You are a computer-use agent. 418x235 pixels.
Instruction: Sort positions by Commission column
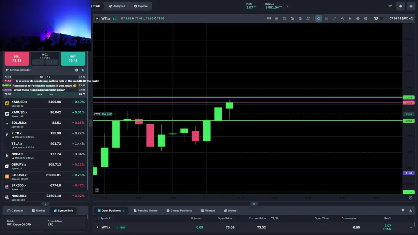(x=350, y=218)
